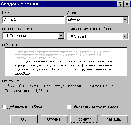
Task: Click the Обновлять автоматически label text
Action: [95, 107]
